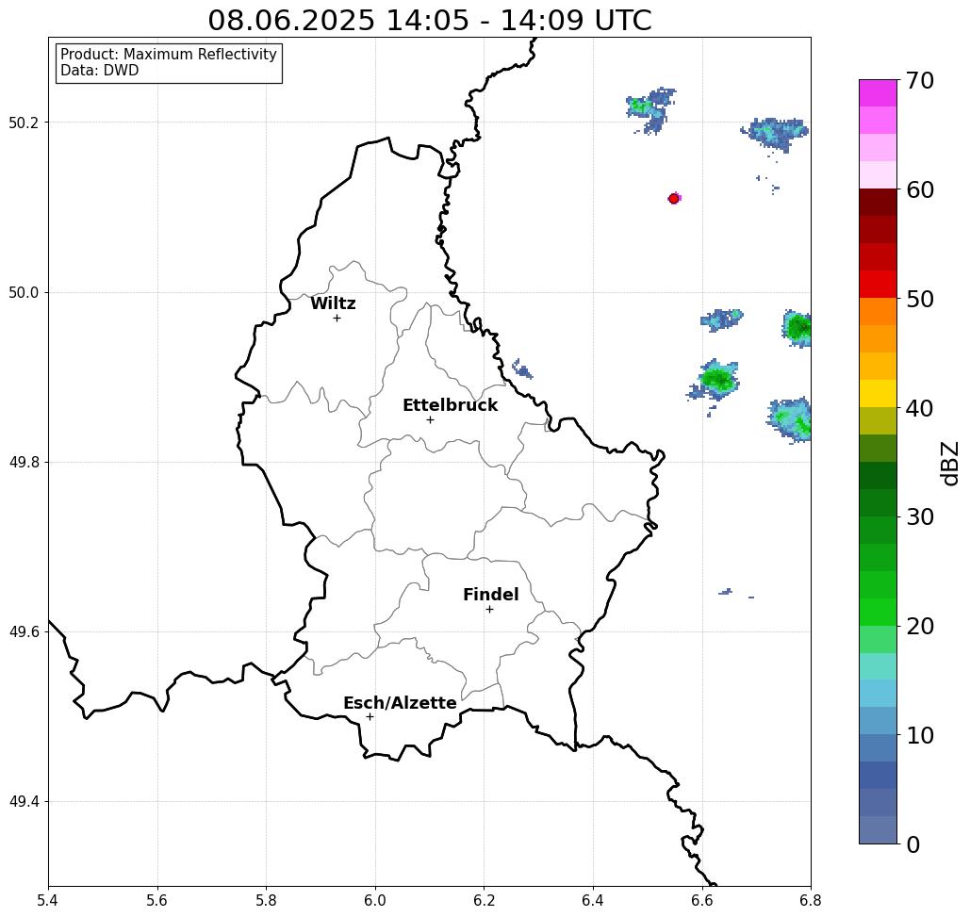Viewport: 970px width, 917px height.
Task: Click the longitude axis label 6.6
Action: point(701,900)
